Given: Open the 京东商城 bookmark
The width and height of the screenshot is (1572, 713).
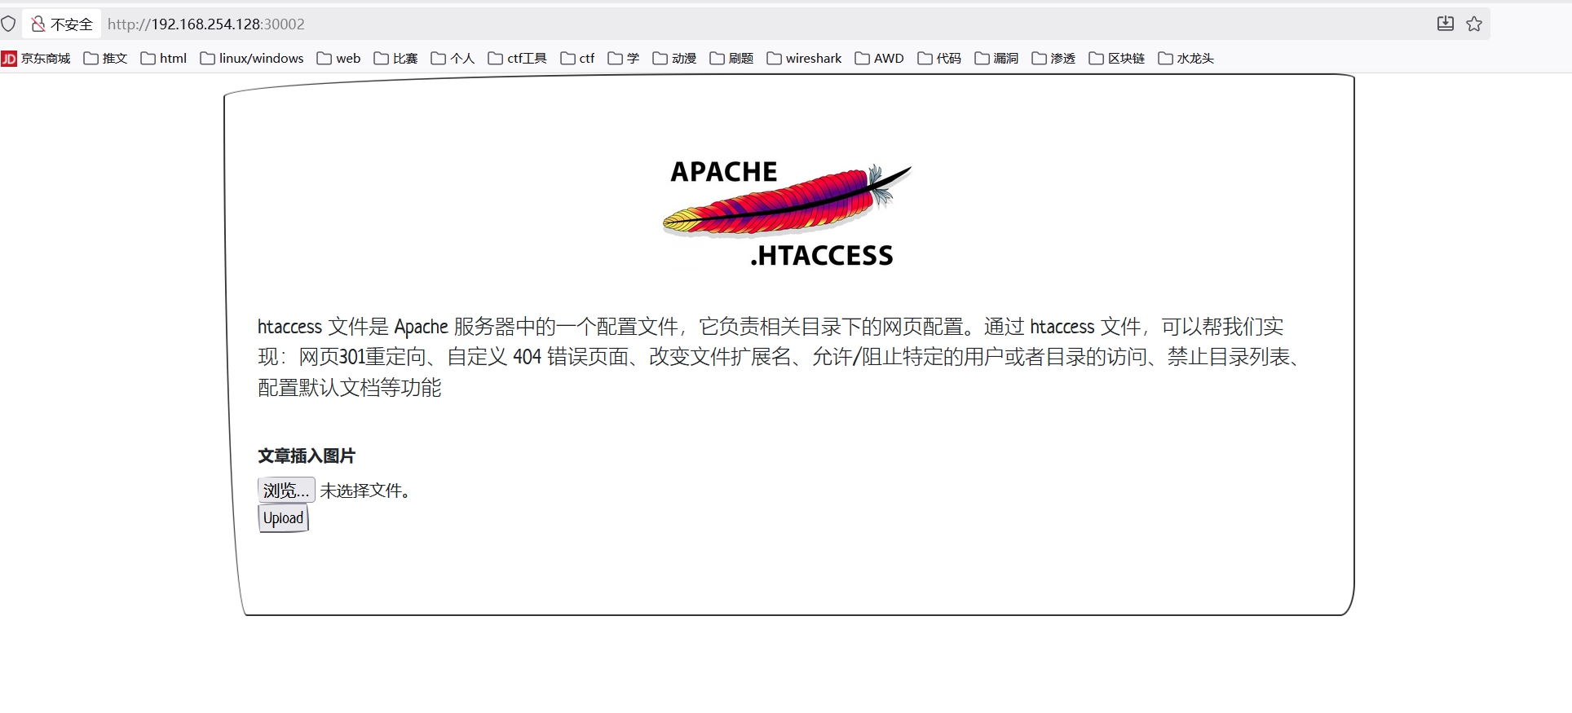Looking at the screenshot, I should point(37,59).
